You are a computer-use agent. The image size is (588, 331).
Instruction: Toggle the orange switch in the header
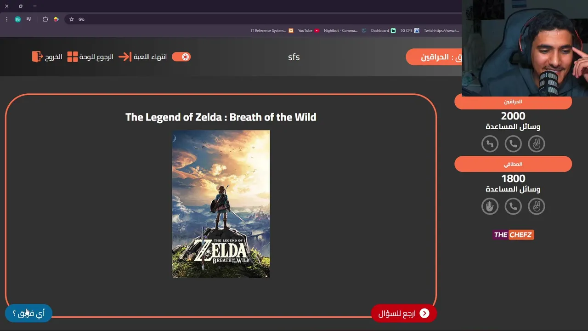[x=181, y=57]
